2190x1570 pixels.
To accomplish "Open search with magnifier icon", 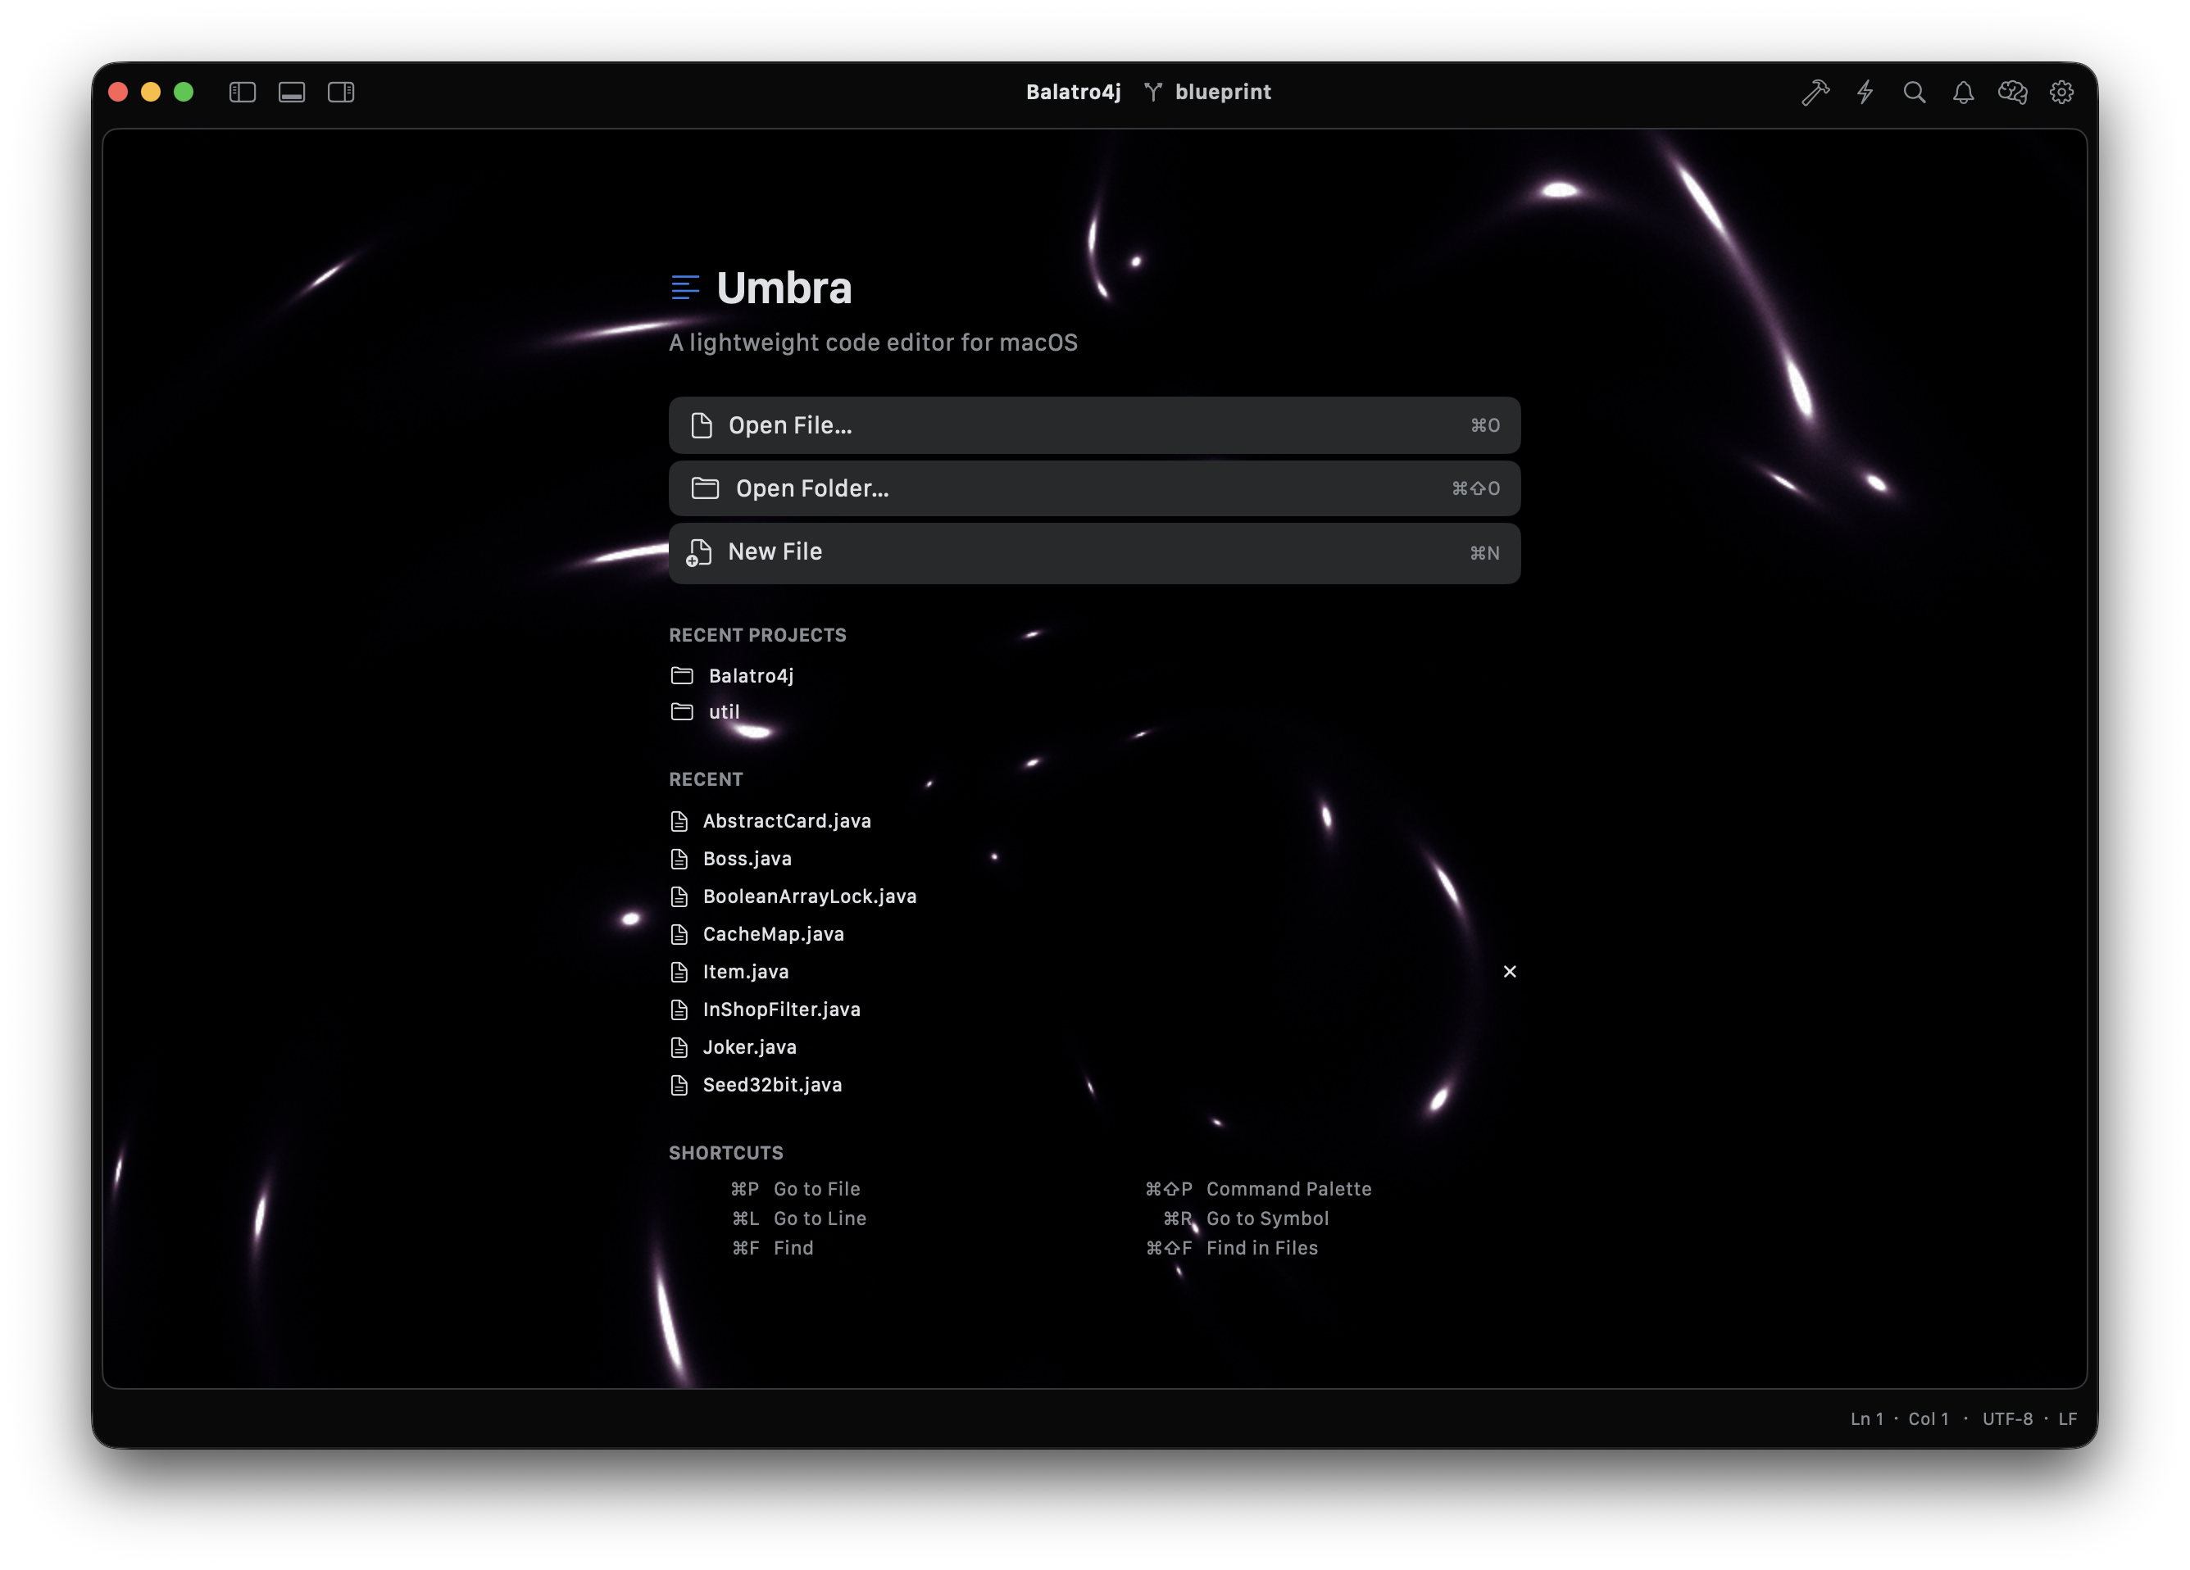I will coord(1914,92).
